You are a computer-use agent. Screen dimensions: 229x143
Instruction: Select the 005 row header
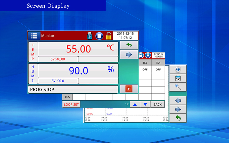click(x=68, y=97)
